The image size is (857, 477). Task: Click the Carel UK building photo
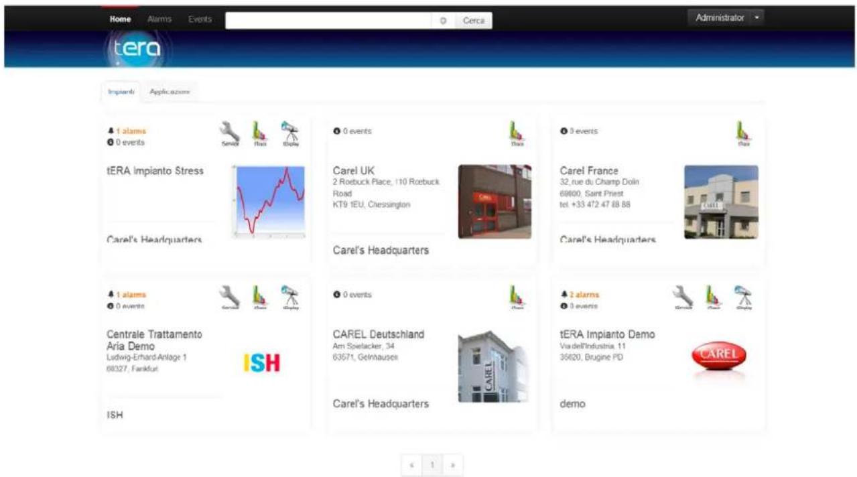pyautogui.click(x=495, y=202)
